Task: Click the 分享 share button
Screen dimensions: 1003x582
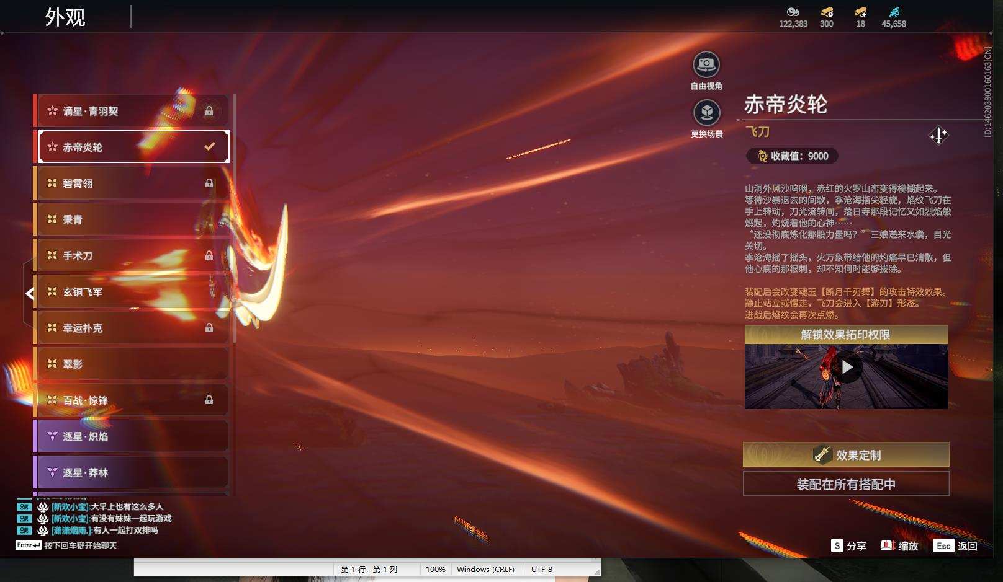Action: [848, 545]
